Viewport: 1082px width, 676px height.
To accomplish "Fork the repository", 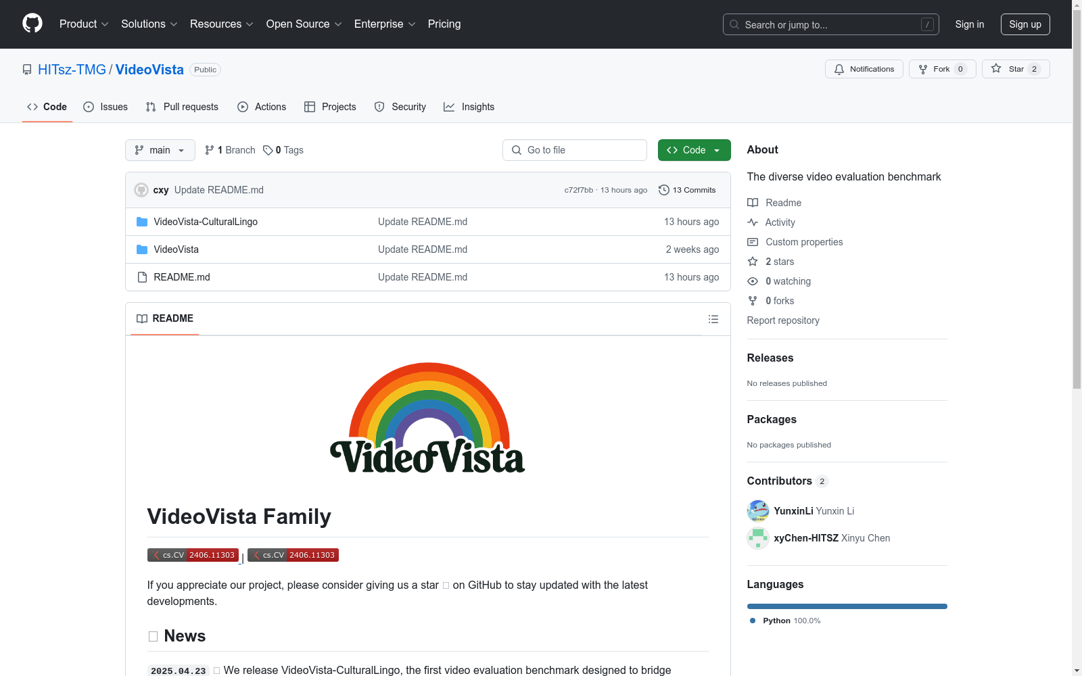I will (x=942, y=69).
